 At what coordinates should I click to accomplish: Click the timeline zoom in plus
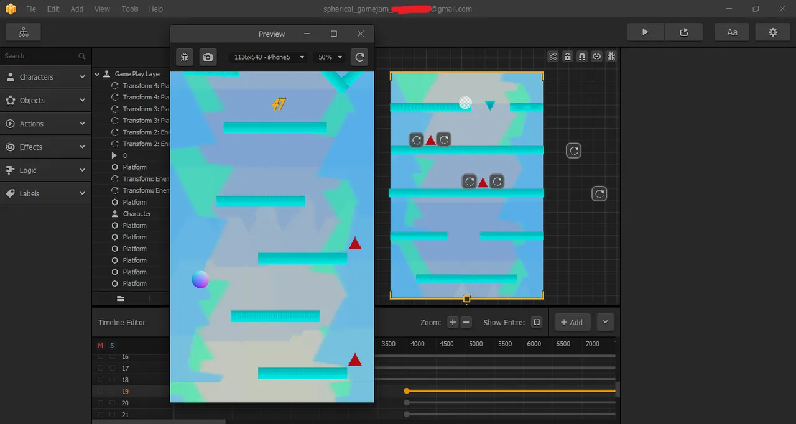[453, 322]
